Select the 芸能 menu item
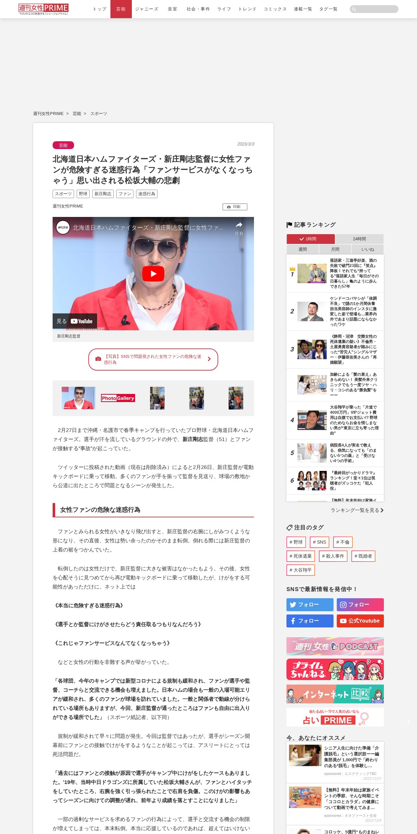This screenshot has width=417, height=834. pyautogui.click(x=121, y=9)
